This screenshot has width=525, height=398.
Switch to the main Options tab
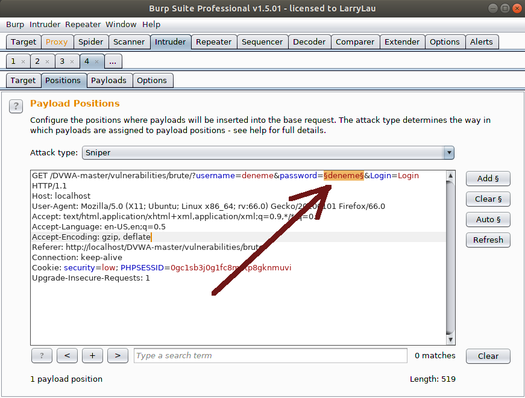click(445, 42)
